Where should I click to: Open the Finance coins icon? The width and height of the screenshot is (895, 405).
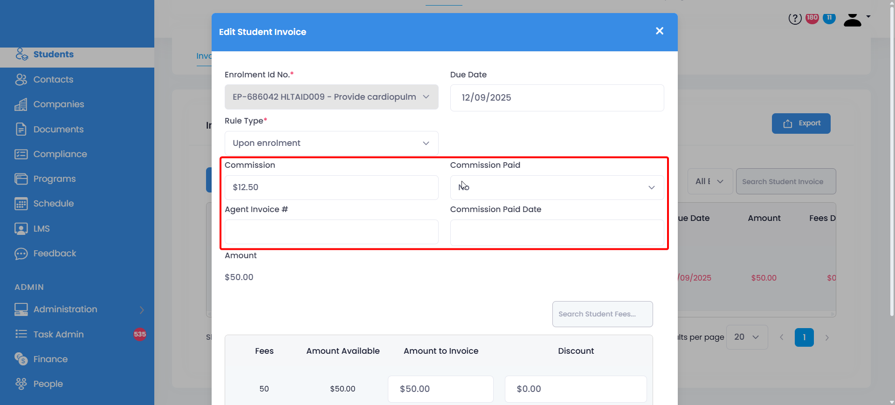click(21, 359)
